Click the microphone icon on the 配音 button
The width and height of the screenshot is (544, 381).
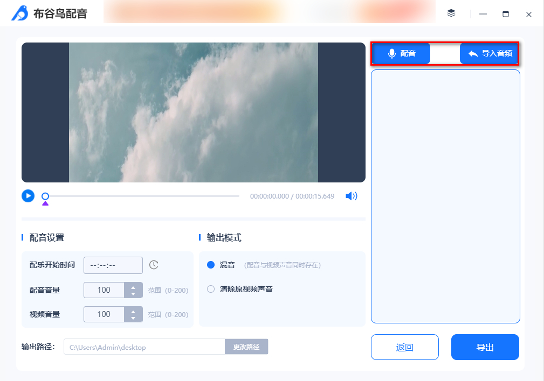pos(391,53)
